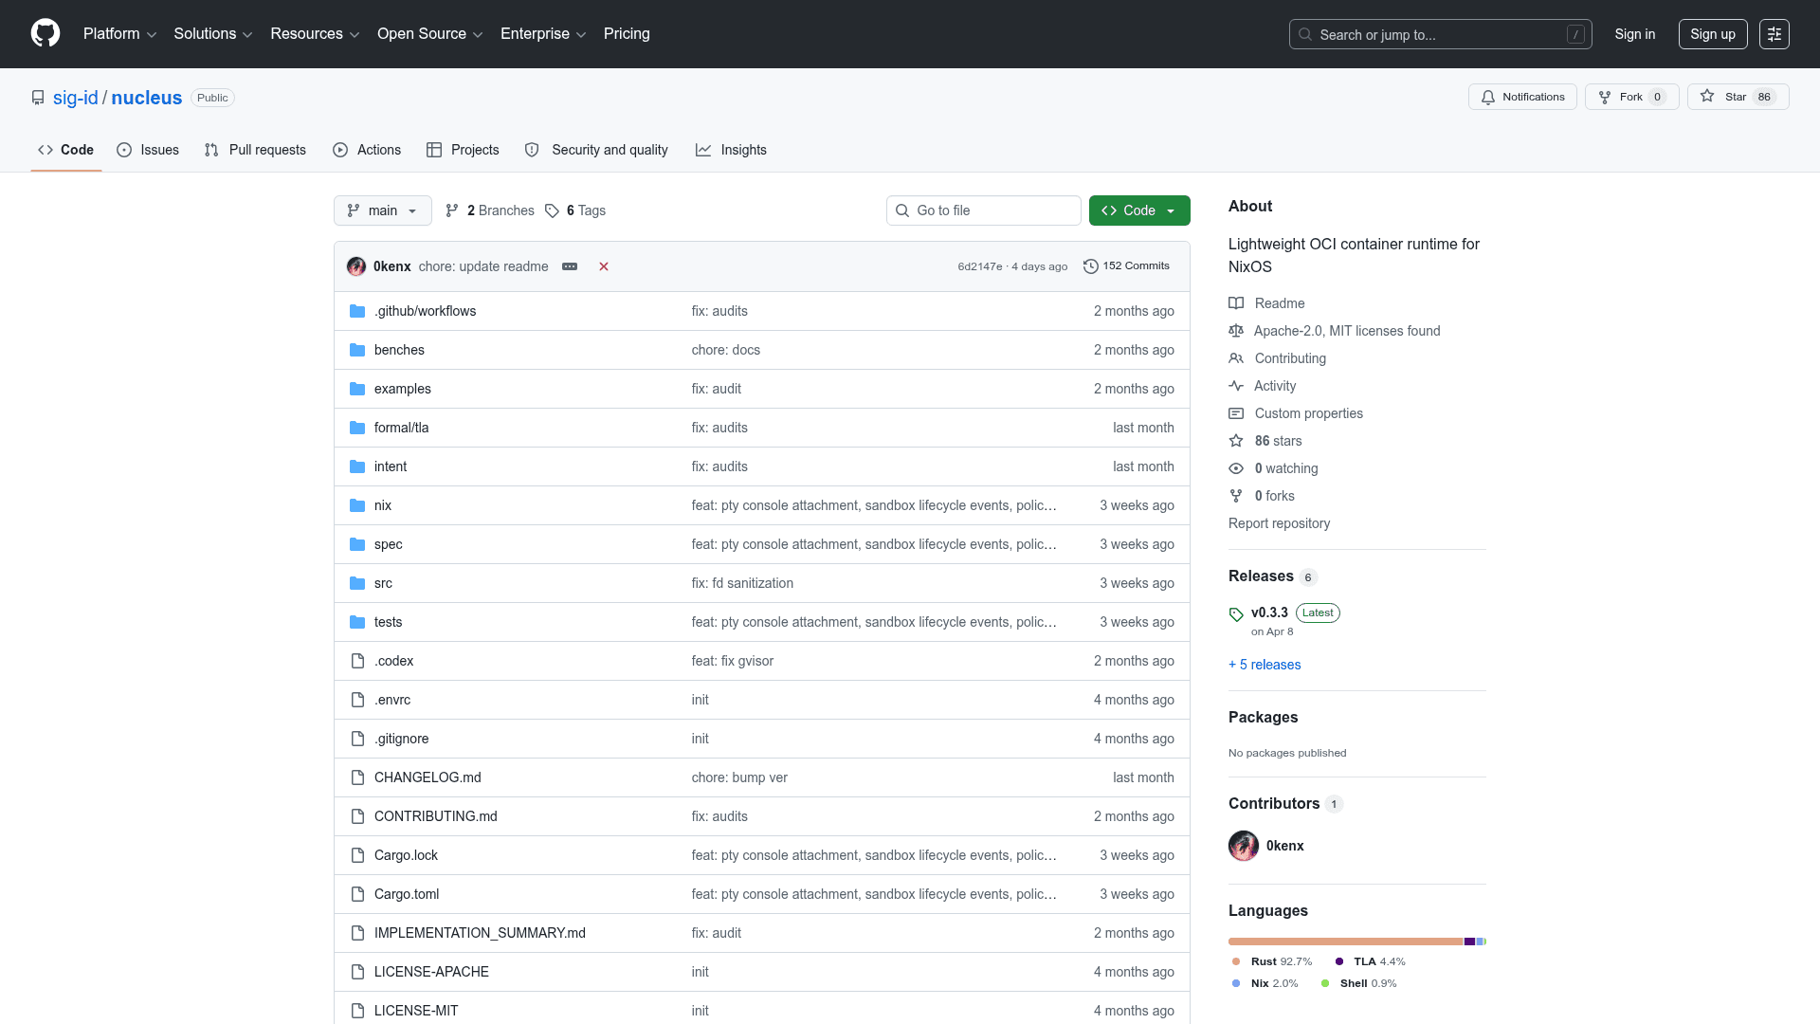The height and width of the screenshot is (1024, 1820).
Task: Expand the Enterprise menu
Action: [x=543, y=34]
